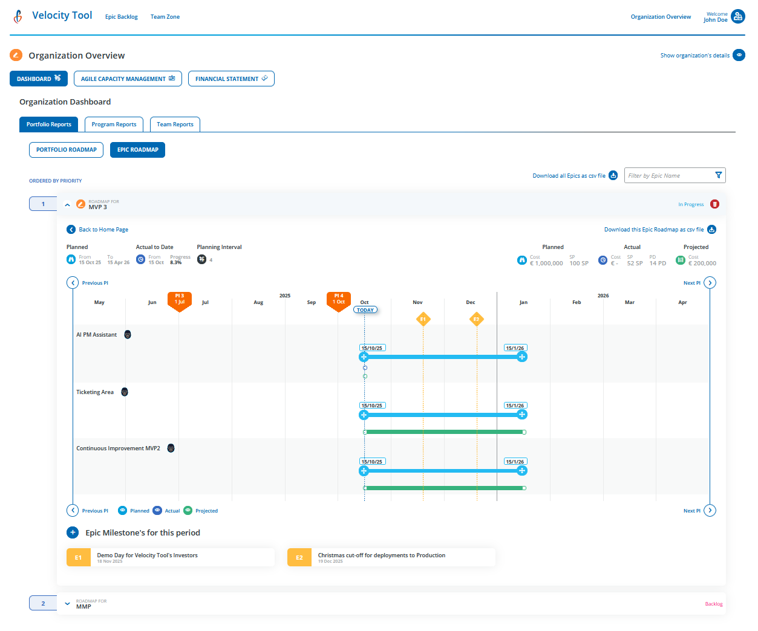Click the plus icon beside Epic Milestone's heading

(x=73, y=532)
